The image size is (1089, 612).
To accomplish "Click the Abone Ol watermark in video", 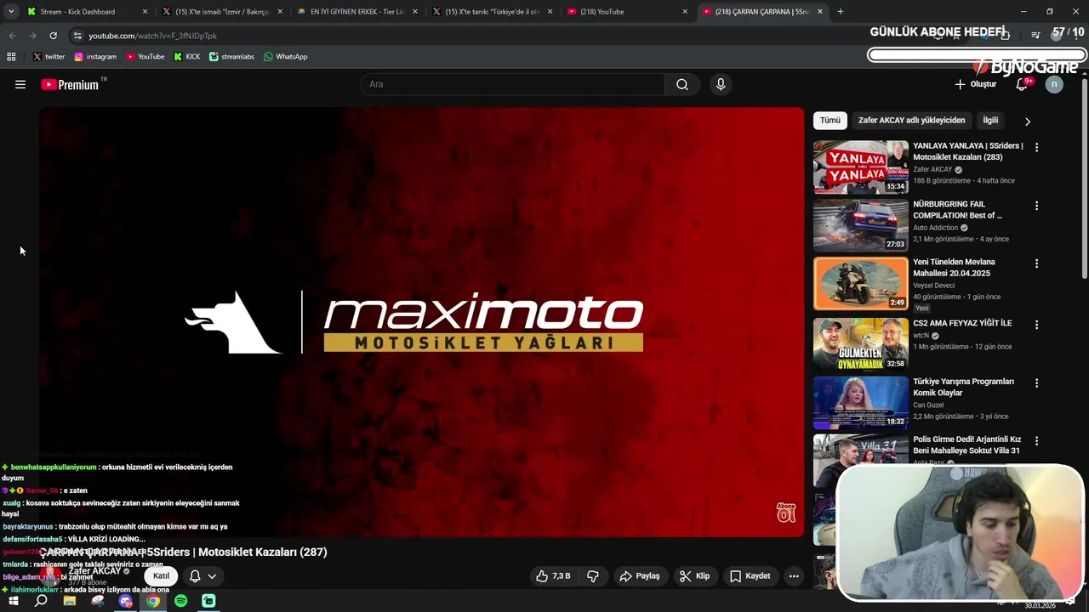I will click(x=785, y=512).
